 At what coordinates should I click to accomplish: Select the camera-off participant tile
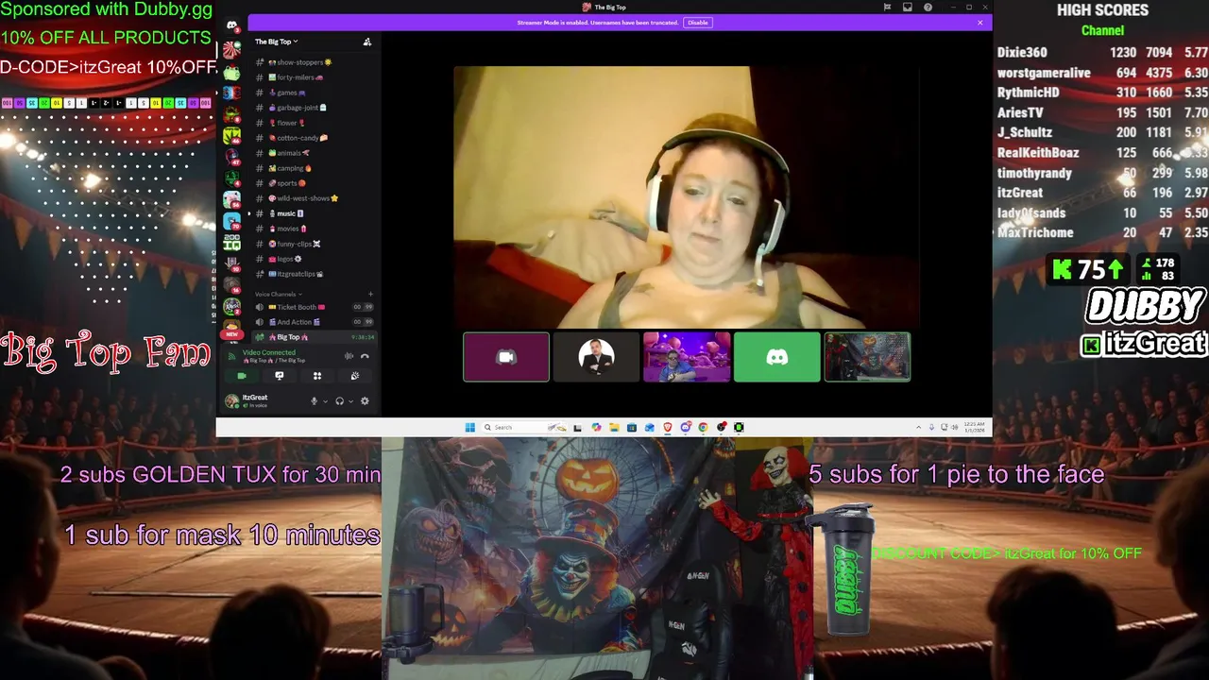tap(506, 357)
